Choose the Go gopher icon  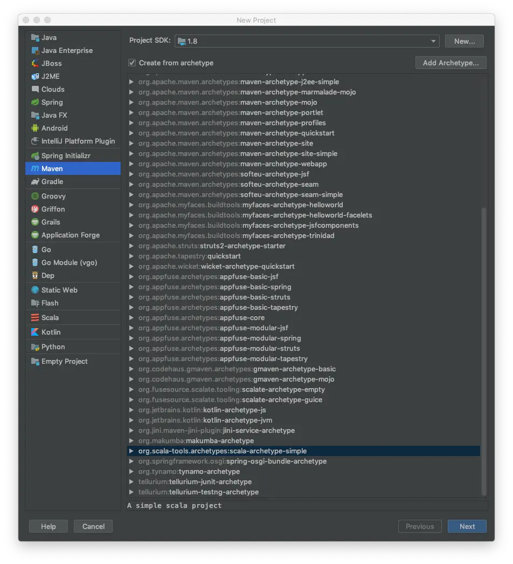[35, 250]
